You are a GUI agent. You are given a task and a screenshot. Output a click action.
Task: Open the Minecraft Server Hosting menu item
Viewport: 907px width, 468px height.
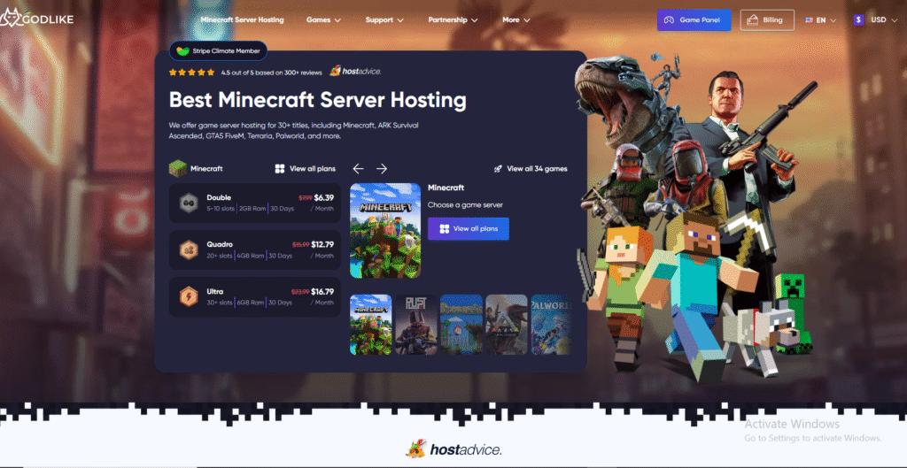242,19
